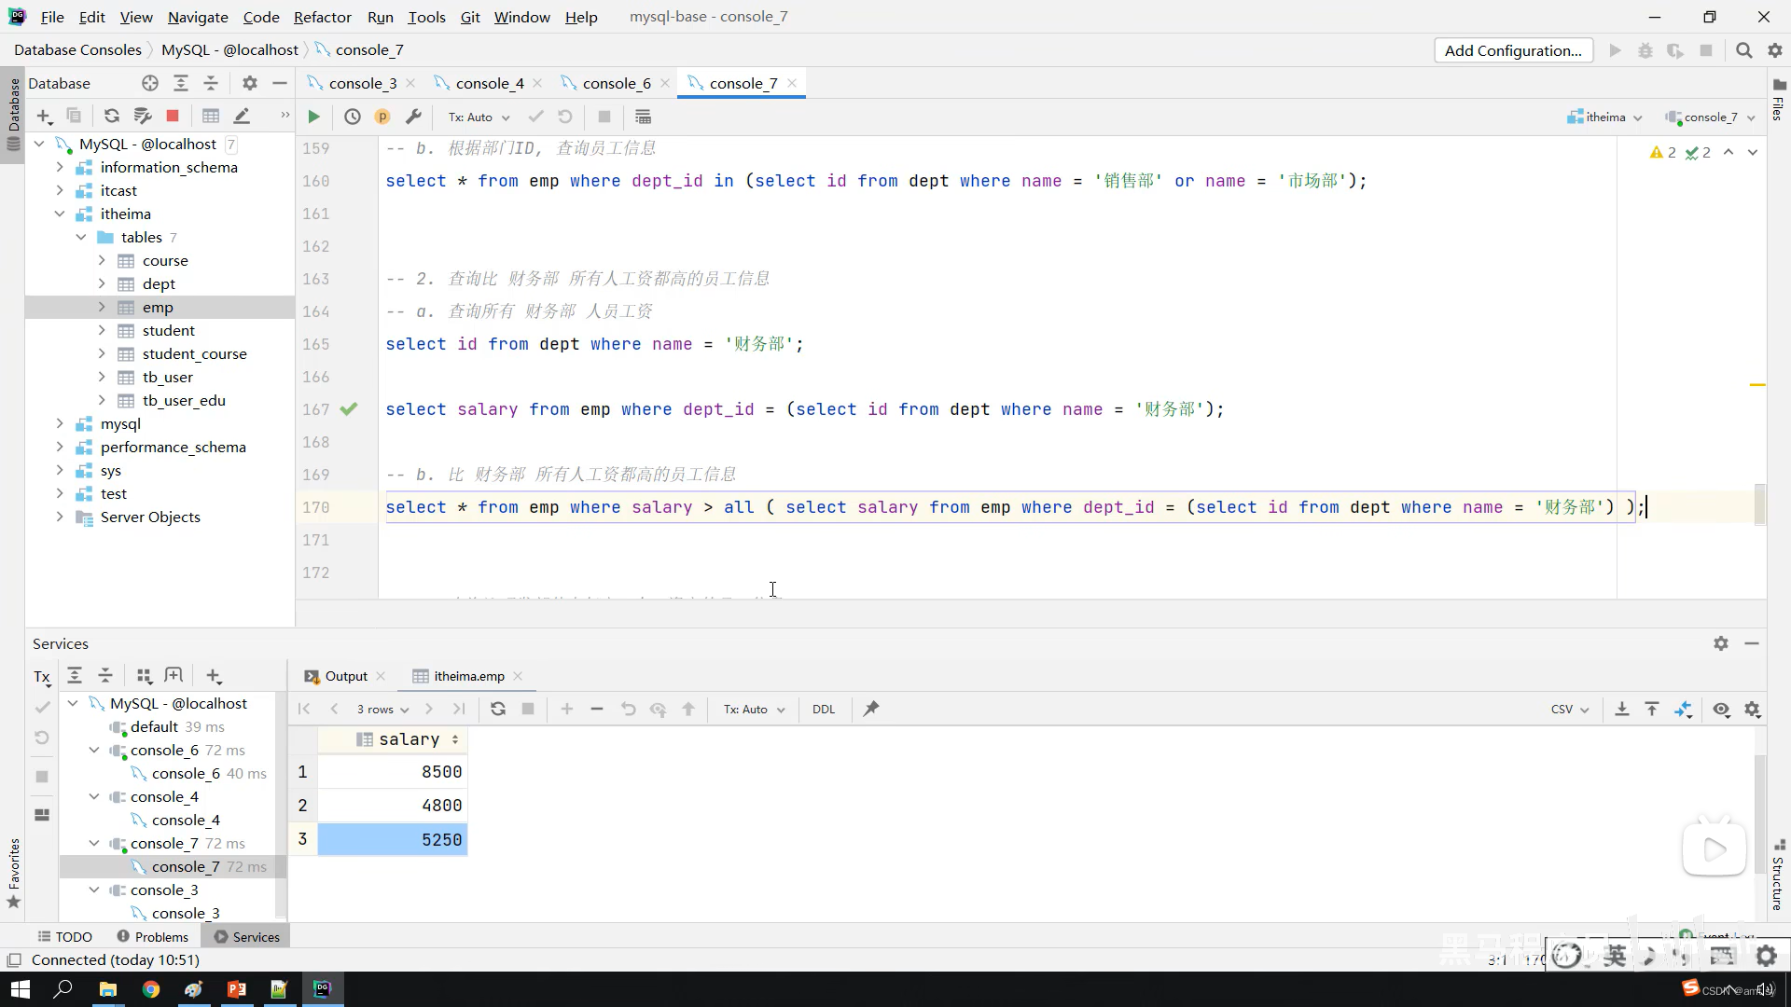The image size is (1791, 1007).
Task: Click the orange explain plan icon
Action: pyautogui.click(x=382, y=117)
